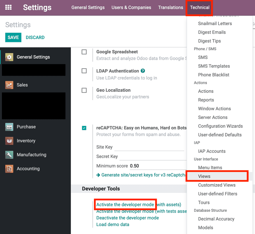Open the Translations menu

pos(171,7)
